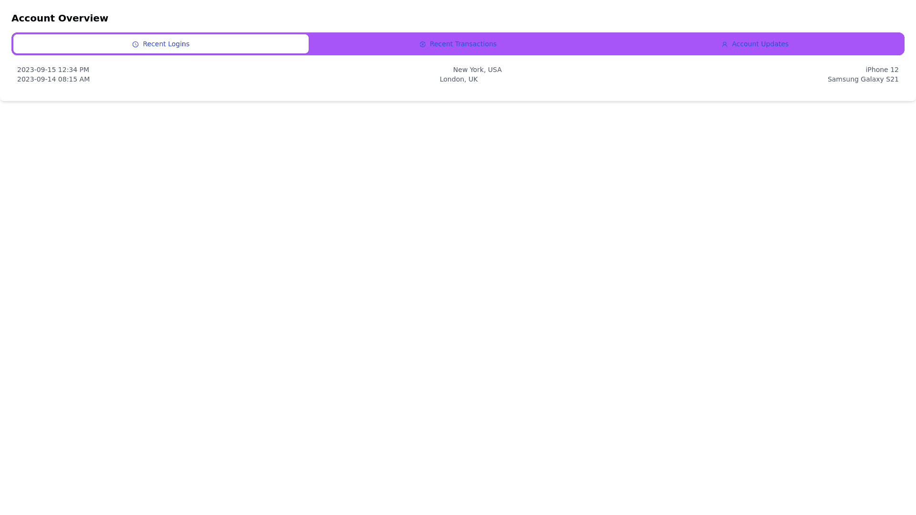Click the user icon on Account Updates
The image size is (916, 515).
(x=724, y=44)
